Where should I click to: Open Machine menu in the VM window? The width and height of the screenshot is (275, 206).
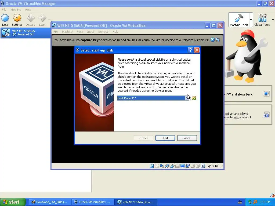67,32
